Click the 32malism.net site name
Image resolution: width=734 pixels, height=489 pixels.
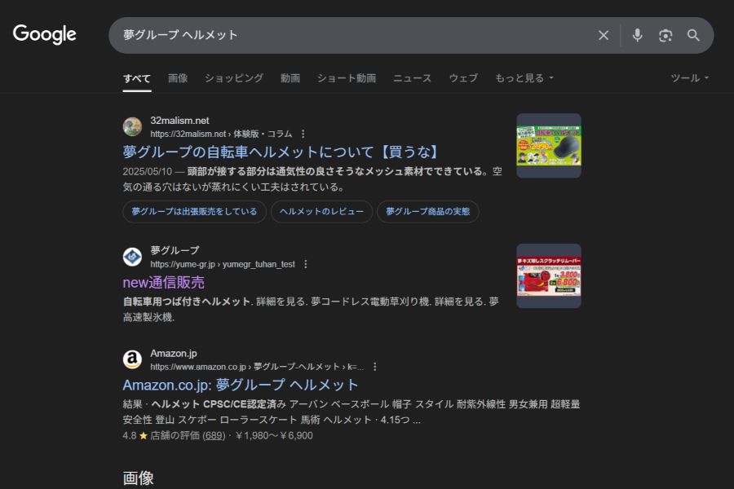pos(179,121)
